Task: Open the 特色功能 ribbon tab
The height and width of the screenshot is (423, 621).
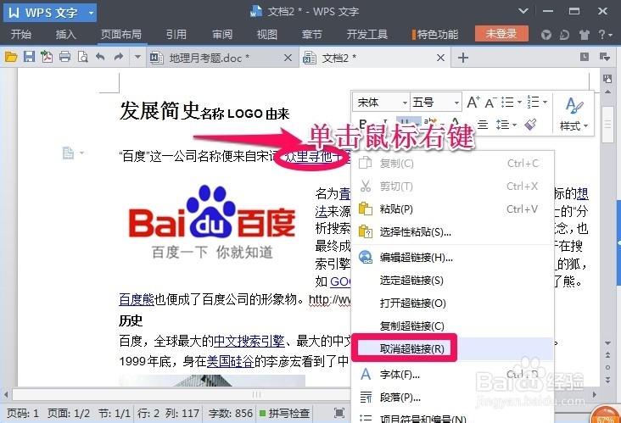Action: (435, 35)
